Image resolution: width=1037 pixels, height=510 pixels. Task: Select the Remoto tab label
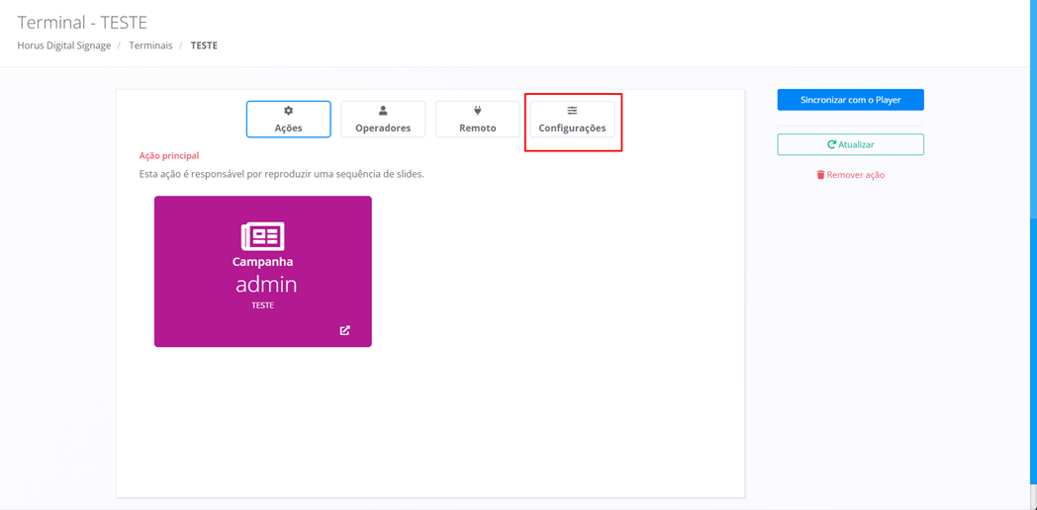coord(477,128)
